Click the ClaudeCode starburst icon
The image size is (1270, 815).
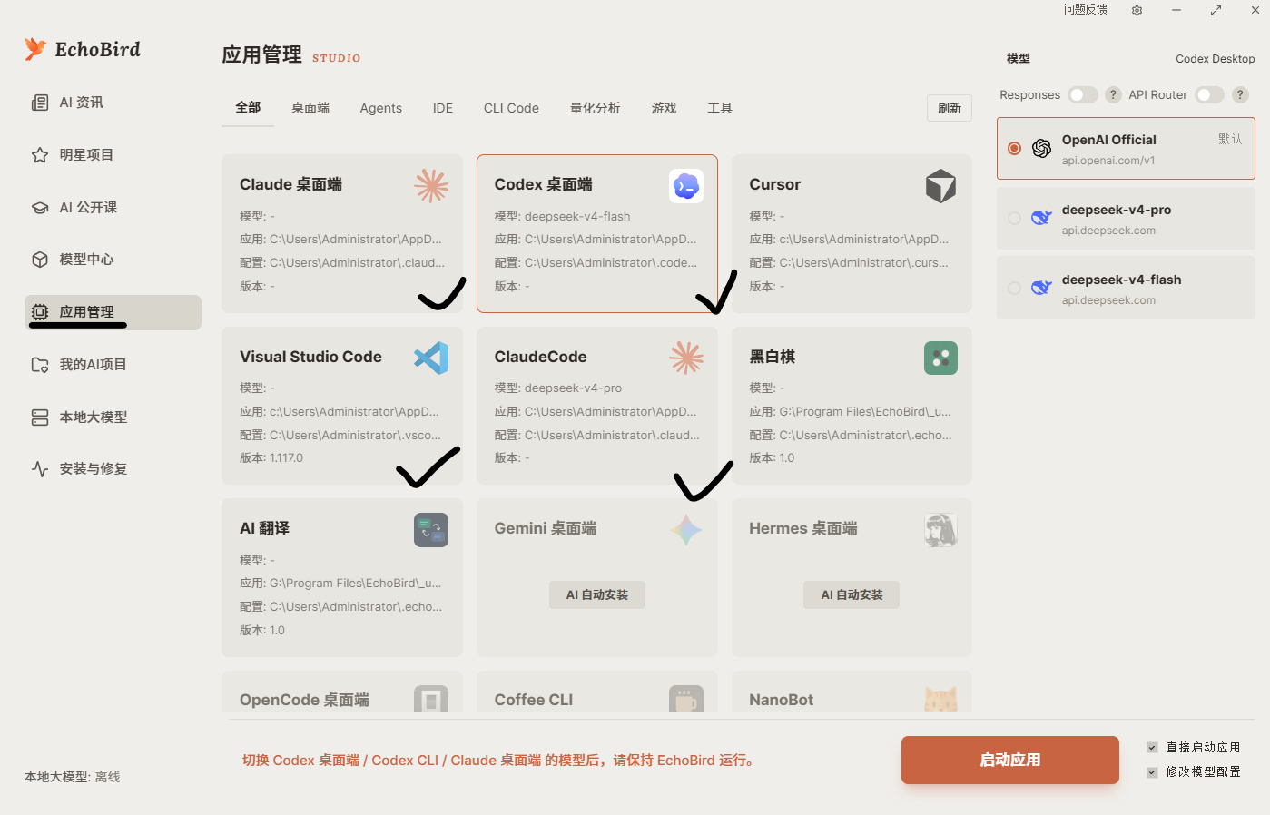click(x=686, y=358)
